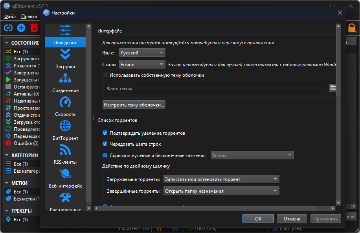
Task: Click the horizontal scrollbar right arrow
Action: pyautogui.click(x=333, y=208)
